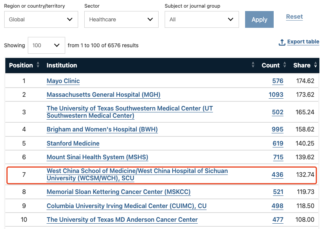Click the export upload icon
Screen dimensions: 324x229
click(x=282, y=42)
